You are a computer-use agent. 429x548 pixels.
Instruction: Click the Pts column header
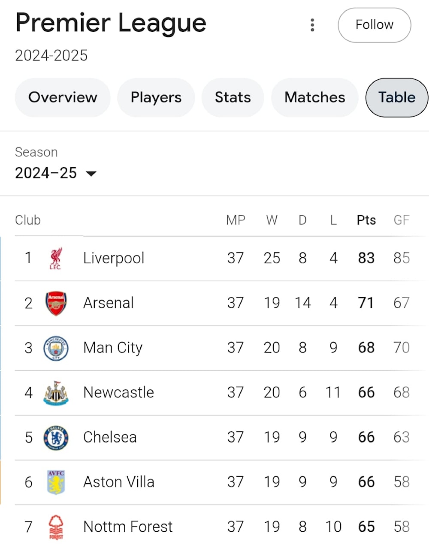coord(366,220)
